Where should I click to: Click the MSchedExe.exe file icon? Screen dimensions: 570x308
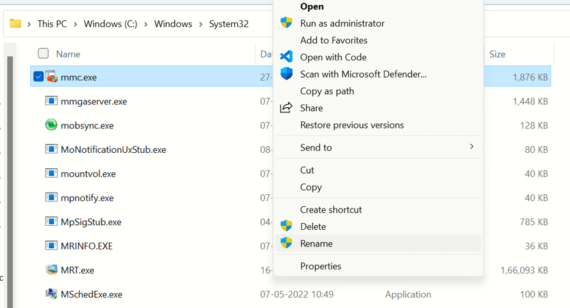coord(52,294)
